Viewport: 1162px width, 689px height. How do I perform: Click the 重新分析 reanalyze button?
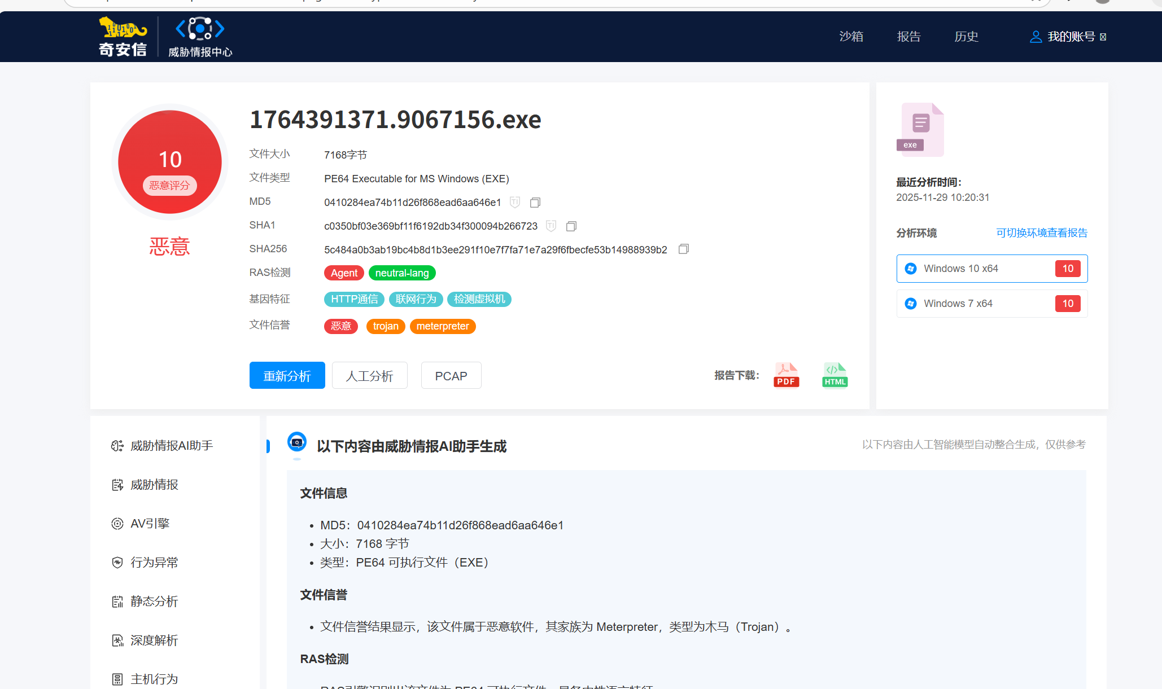287,376
